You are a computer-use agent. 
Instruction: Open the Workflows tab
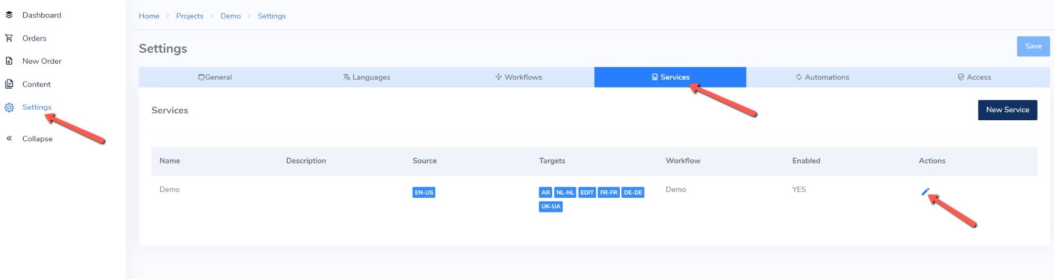click(x=518, y=77)
